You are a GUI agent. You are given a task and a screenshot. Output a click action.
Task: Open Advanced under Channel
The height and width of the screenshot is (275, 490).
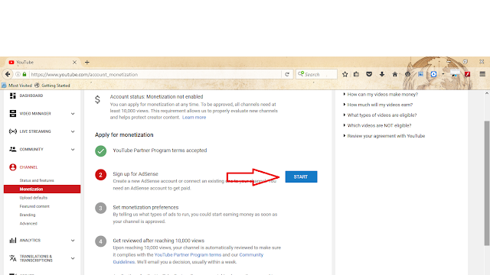point(28,224)
